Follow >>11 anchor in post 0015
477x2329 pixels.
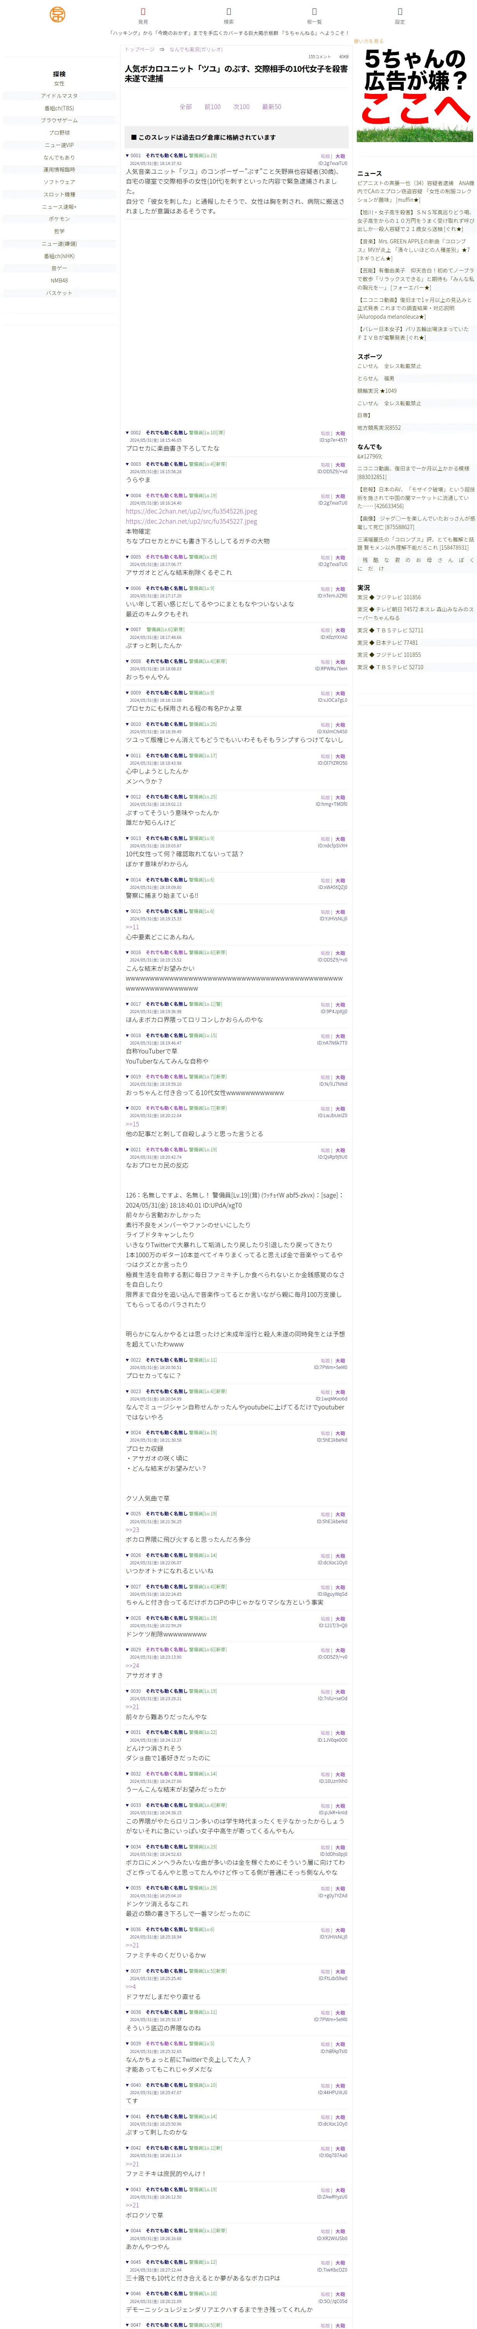[133, 927]
